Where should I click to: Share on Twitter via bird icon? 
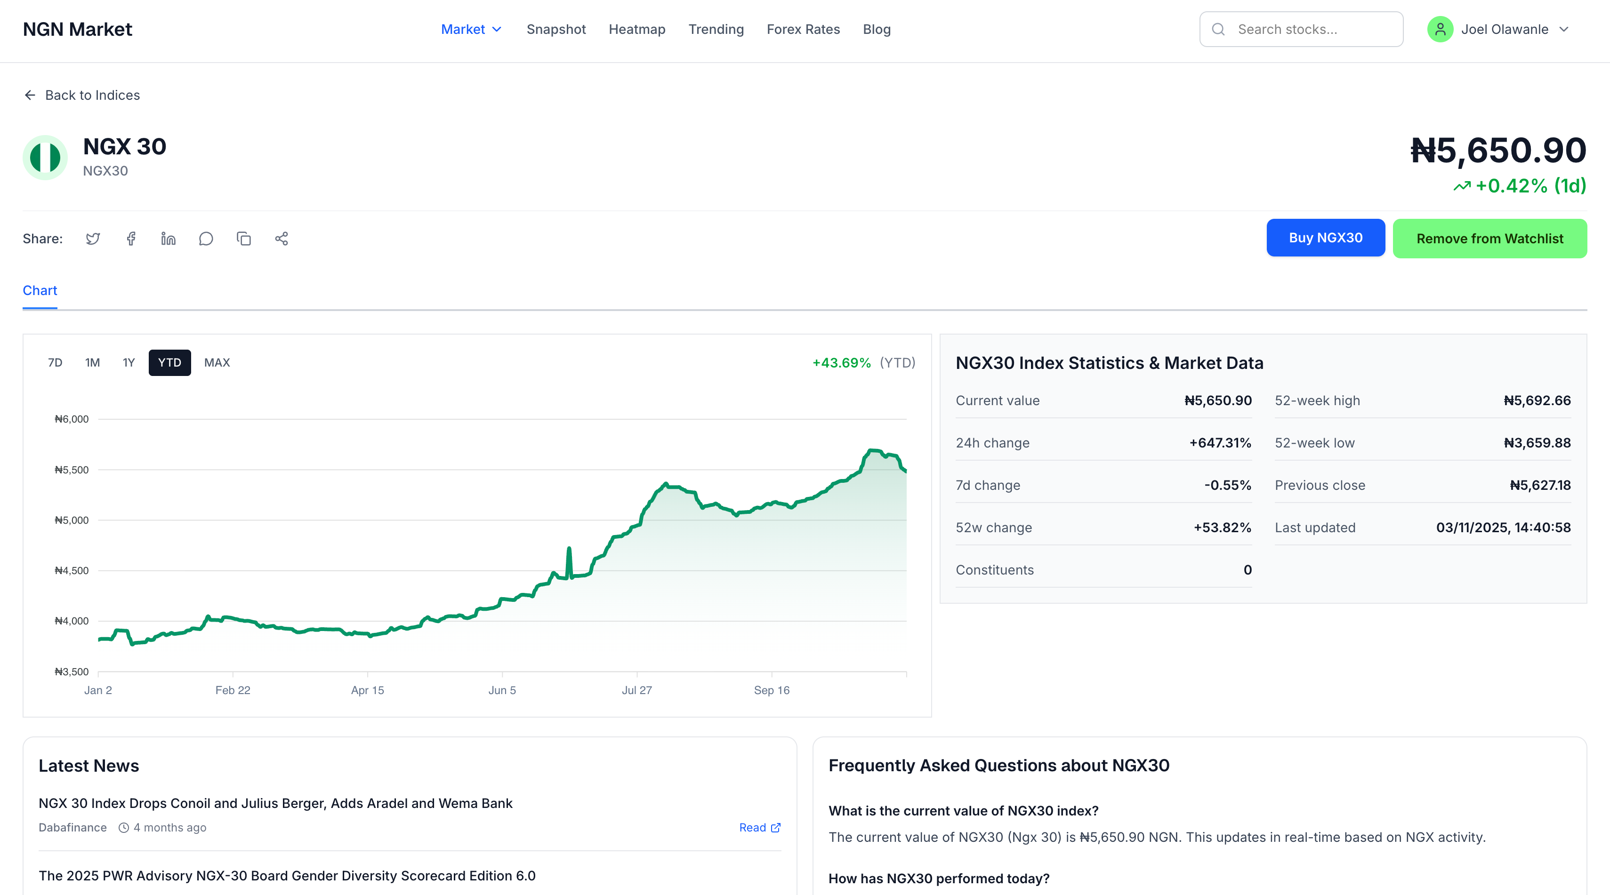tap(92, 239)
